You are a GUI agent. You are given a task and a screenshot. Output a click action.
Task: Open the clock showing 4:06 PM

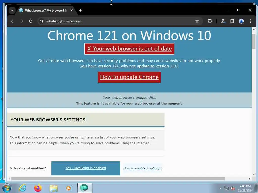245,188
